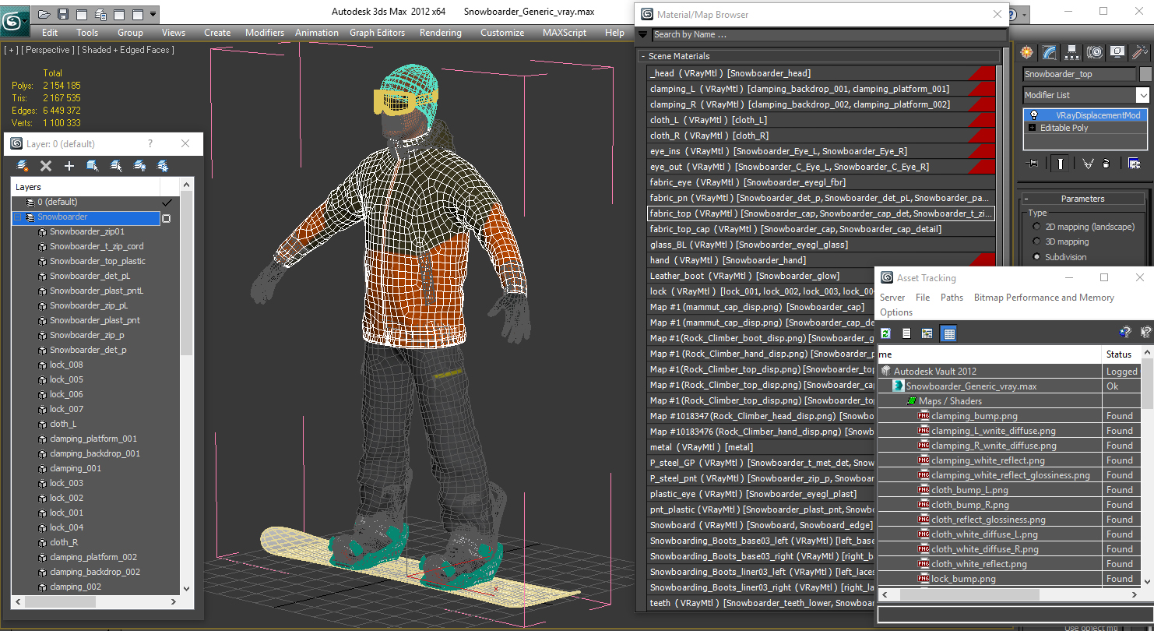Open Material/Map Browser options arrow

pyautogui.click(x=642, y=34)
